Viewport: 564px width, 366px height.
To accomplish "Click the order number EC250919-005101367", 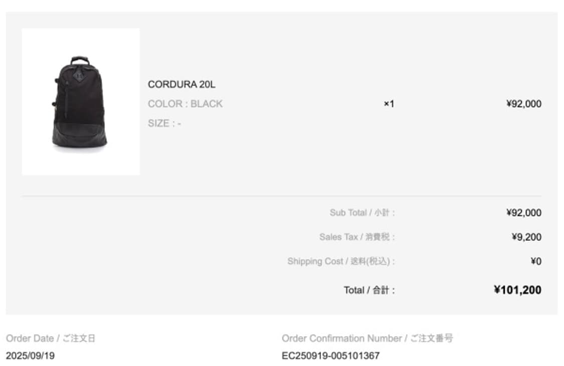I will (x=330, y=355).
